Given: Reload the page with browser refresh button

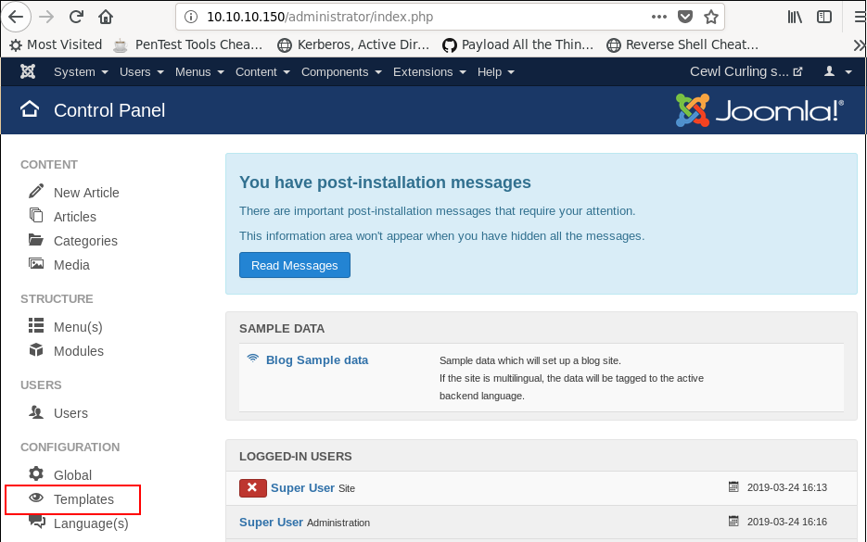Looking at the screenshot, I should click(76, 17).
